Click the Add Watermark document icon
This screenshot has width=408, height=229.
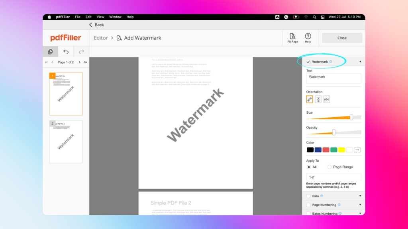[119, 38]
